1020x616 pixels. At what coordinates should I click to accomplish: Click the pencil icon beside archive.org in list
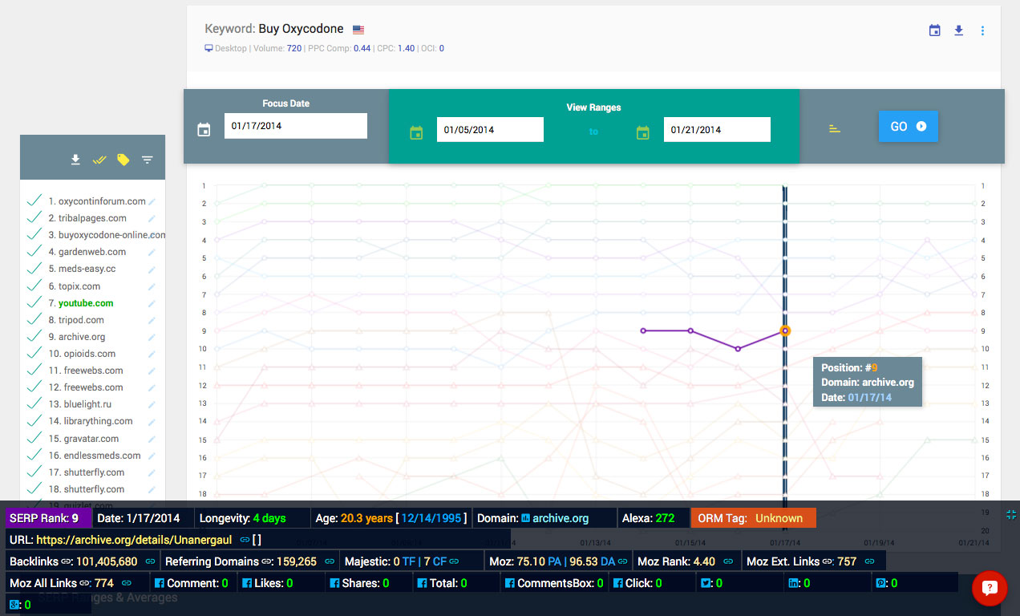pyautogui.click(x=152, y=337)
